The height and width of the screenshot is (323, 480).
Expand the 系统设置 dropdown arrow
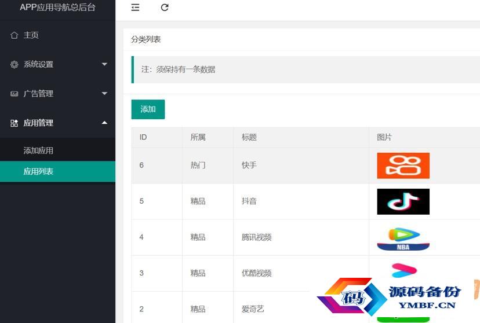(104, 64)
